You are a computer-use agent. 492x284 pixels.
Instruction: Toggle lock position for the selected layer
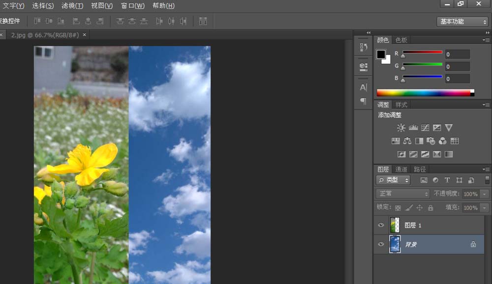click(x=418, y=207)
